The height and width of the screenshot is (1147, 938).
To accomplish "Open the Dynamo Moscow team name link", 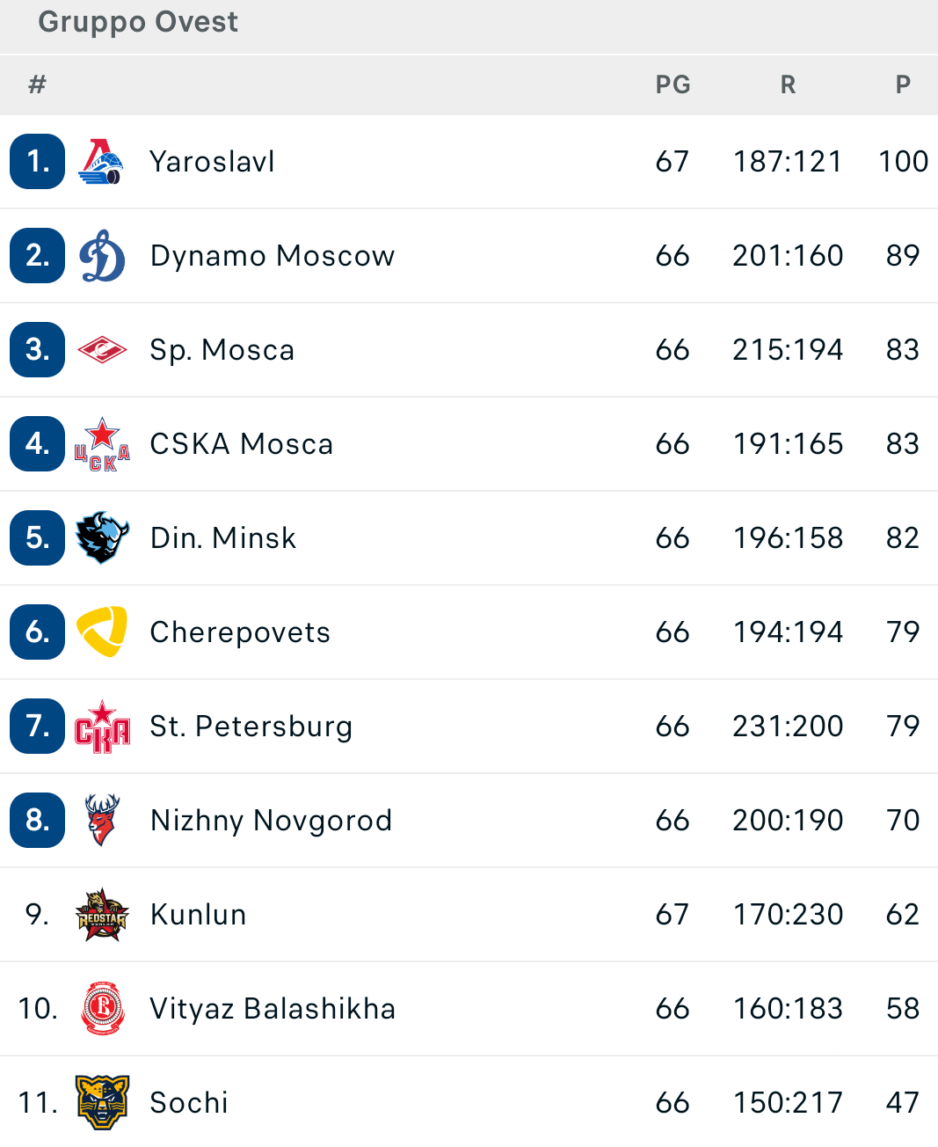I will (273, 256).
